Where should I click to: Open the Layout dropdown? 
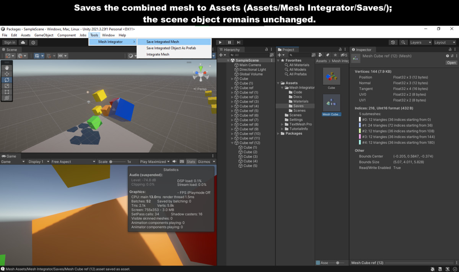coord(445,42)
